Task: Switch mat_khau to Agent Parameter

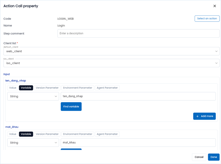Action: tap(107, 134)
